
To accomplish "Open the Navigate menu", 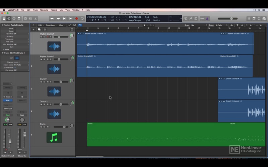I will (x=44, y=10).
